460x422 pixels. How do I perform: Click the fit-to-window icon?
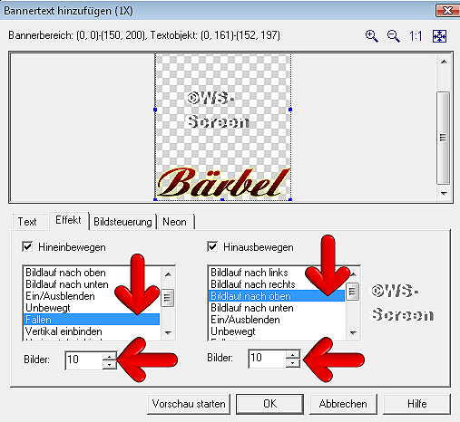click(x=439, y=36)
